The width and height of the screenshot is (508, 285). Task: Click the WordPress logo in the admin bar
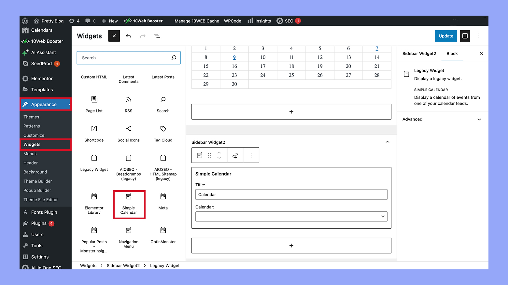25,21
